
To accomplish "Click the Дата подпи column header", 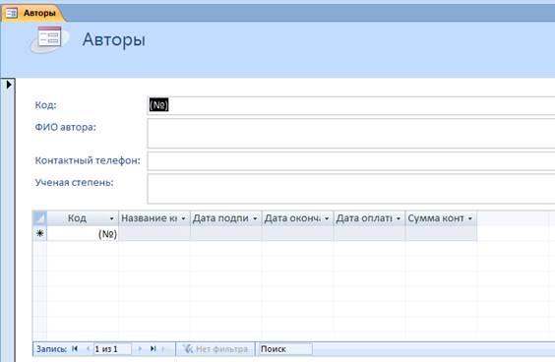I will [225, 218].
